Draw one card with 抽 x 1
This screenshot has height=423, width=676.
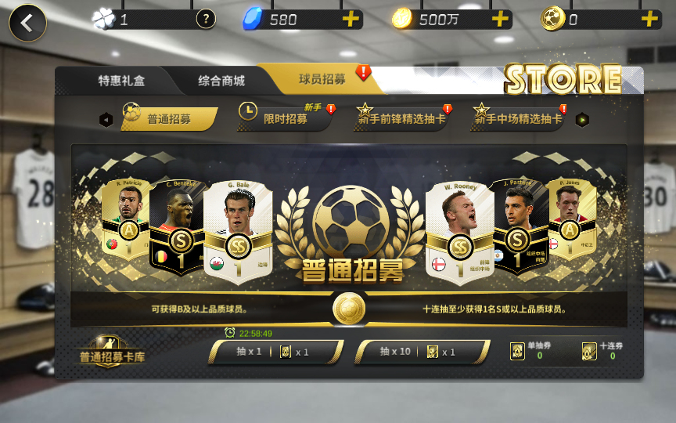coord(275,352)
